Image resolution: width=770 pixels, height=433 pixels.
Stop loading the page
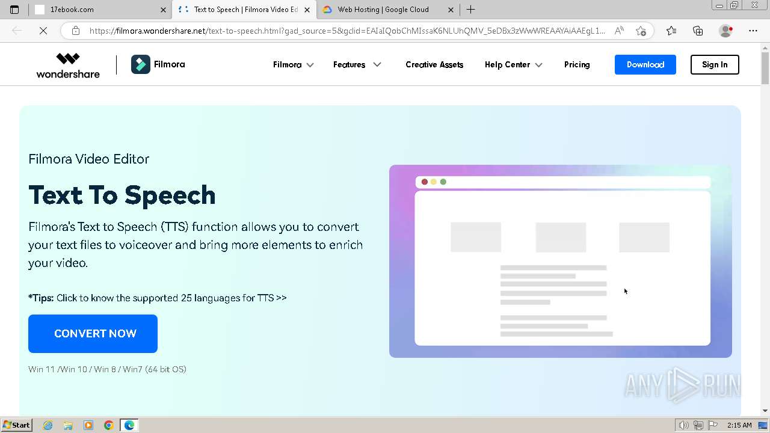(x=43, y=31)
